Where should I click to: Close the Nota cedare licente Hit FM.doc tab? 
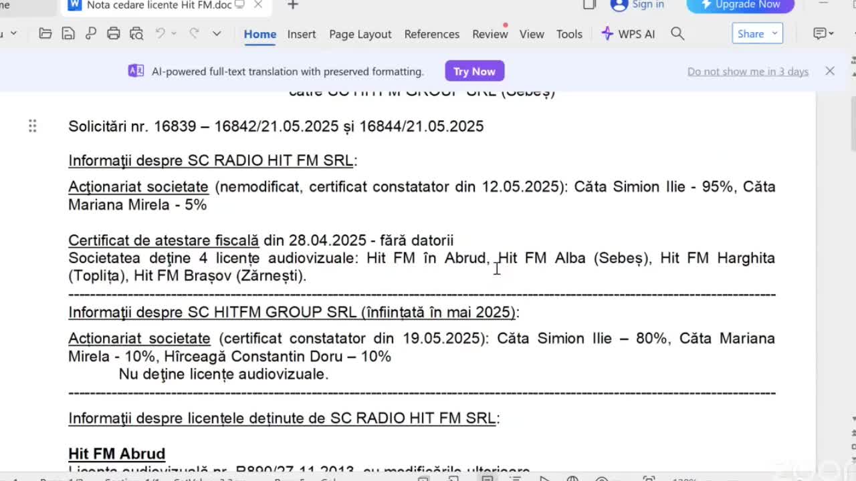tap(258, 5)
